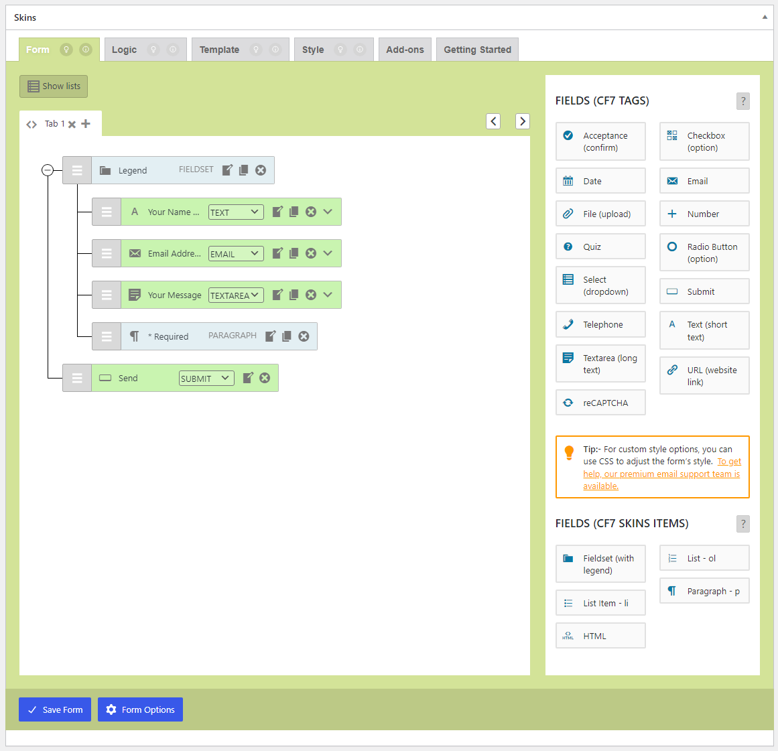Duplicate the Required paragraph item
778x751 pixels.
point(287,336)
